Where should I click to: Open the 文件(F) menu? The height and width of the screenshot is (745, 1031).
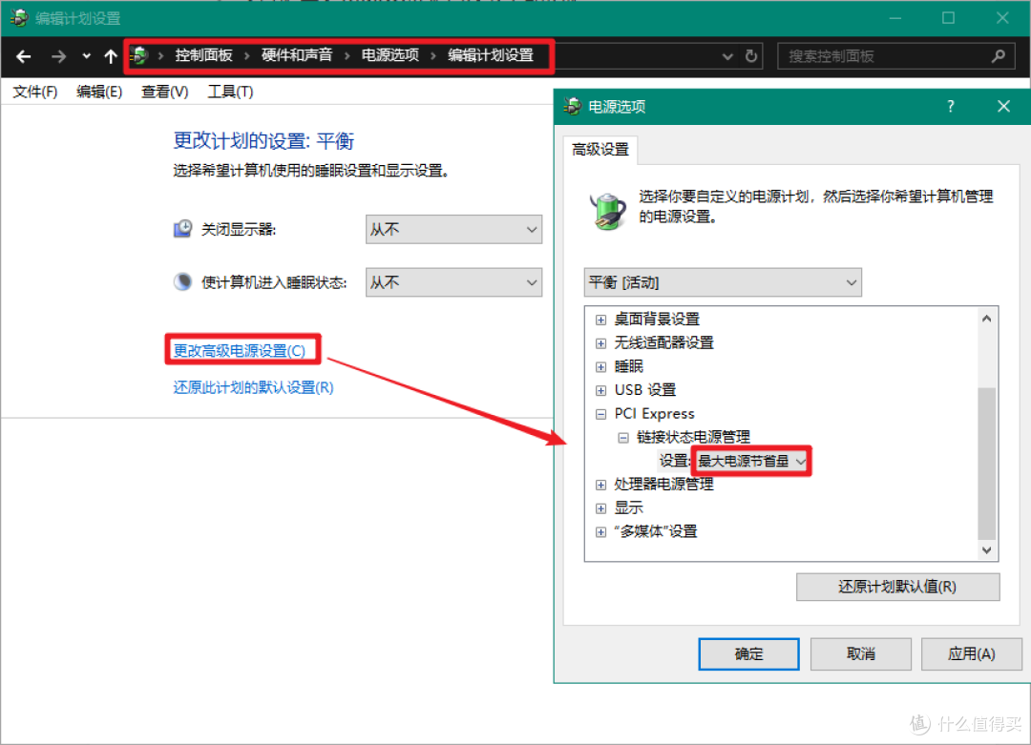click(35, 92)
